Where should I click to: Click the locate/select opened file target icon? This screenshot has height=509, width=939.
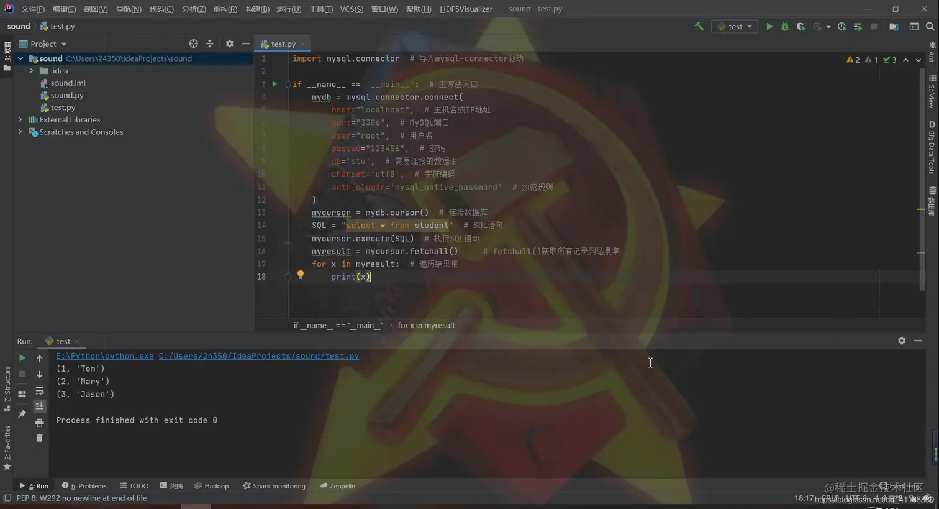coord(193,44)
